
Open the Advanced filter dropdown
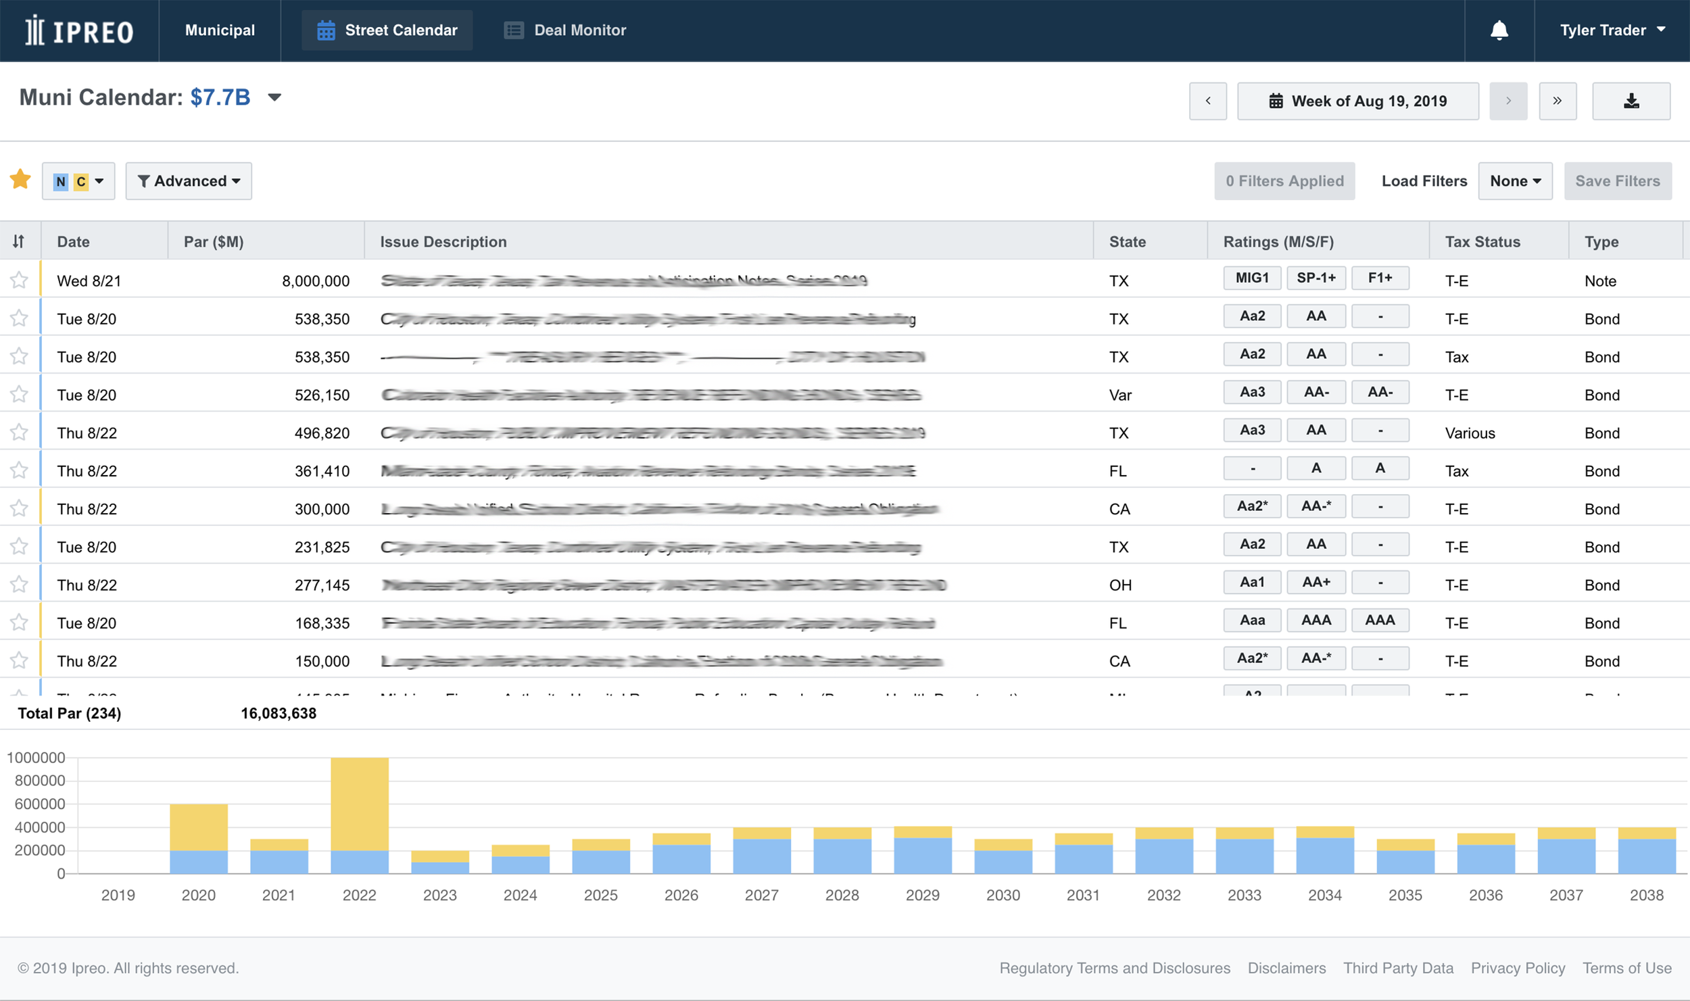[189, 181]
